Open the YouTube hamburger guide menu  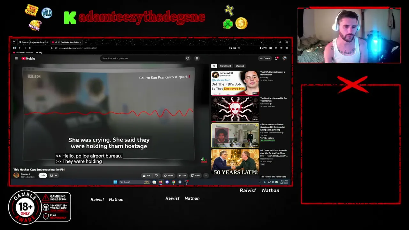click(16, 58)
